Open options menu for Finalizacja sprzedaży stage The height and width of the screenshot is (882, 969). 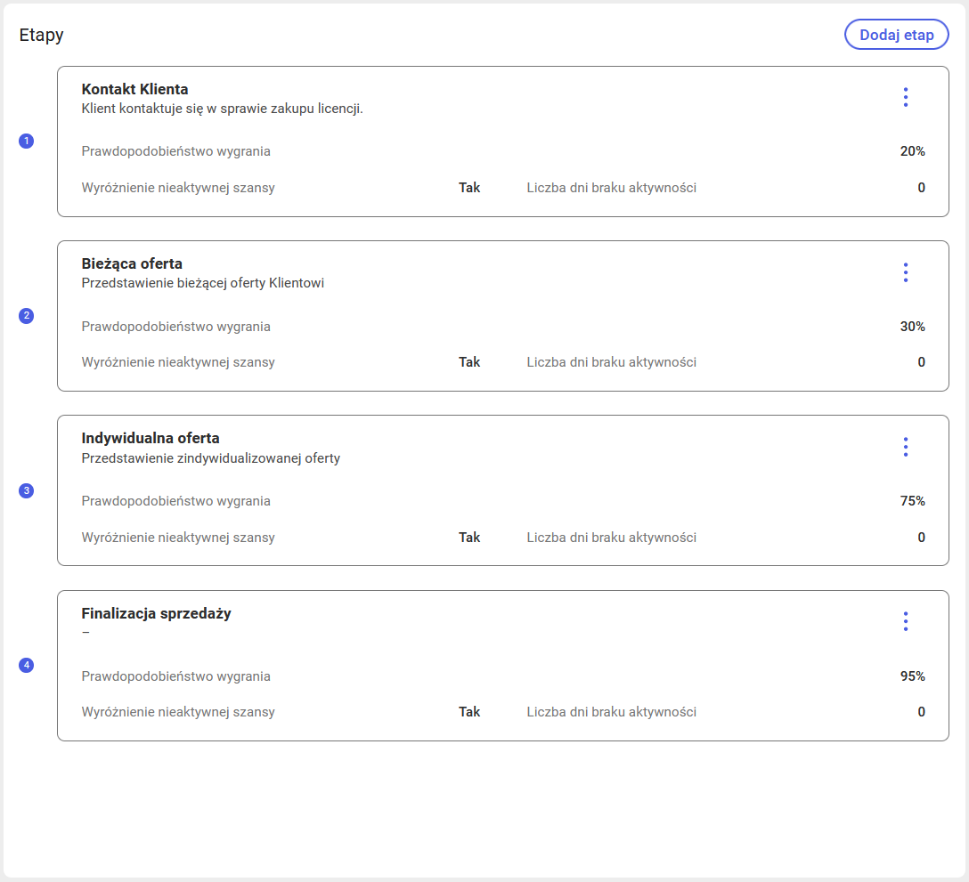coord(905,621)
